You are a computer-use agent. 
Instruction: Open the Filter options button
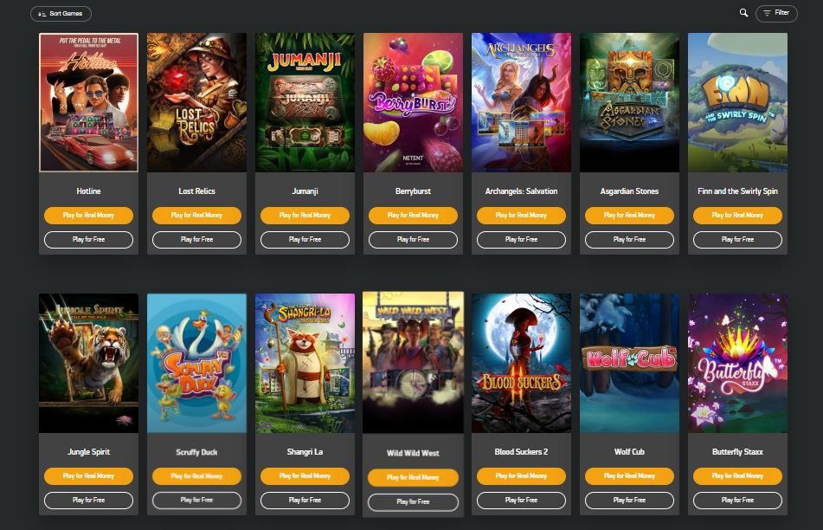(776, 13)
